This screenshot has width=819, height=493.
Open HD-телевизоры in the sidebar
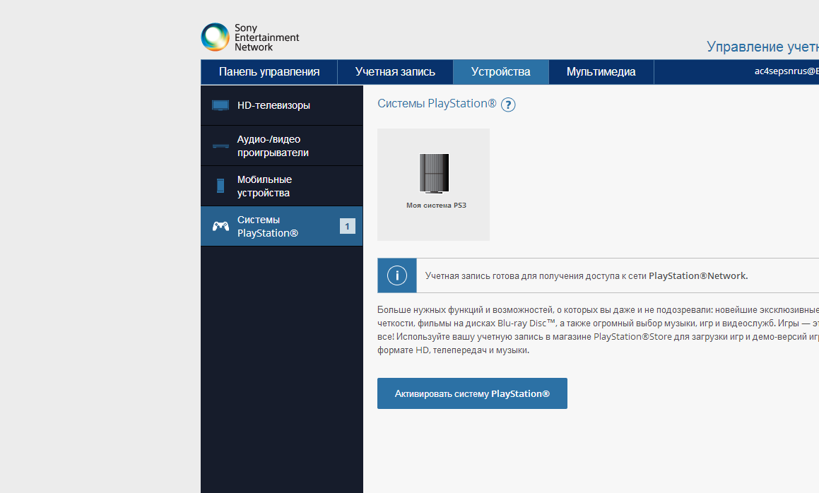(281, 105)
